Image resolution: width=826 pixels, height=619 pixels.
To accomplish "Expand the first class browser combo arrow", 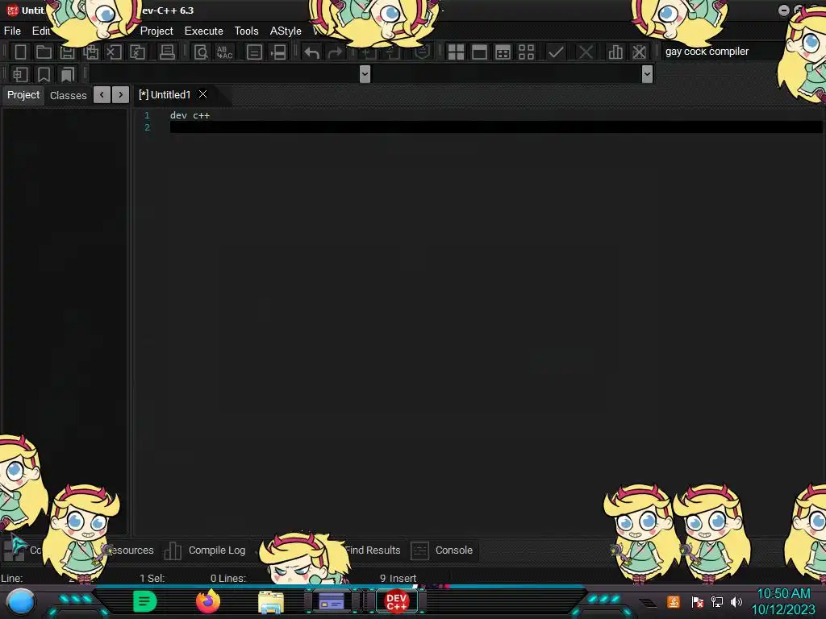I will tap(365, 74).
